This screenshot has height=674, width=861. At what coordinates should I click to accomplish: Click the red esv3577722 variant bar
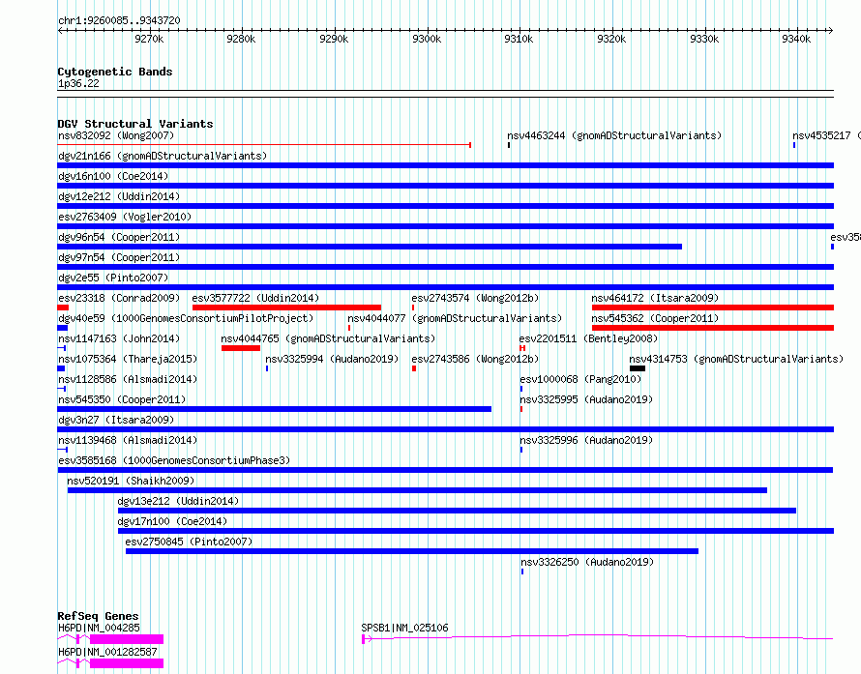286,308
